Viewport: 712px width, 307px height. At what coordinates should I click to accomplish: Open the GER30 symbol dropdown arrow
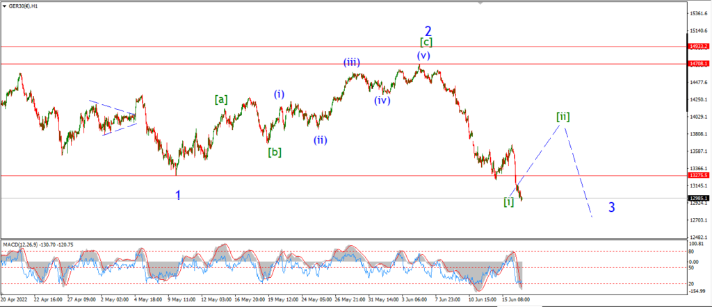click(x=5, y=7)
